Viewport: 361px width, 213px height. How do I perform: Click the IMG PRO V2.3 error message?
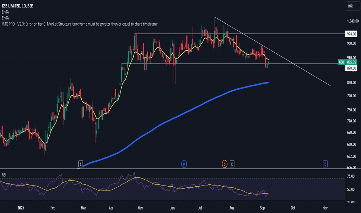tap(80, 24)
